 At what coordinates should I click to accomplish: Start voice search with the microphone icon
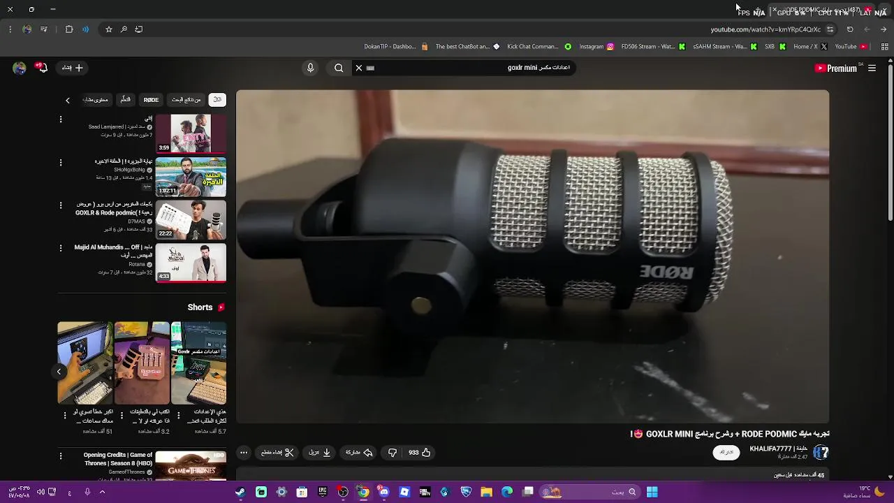tap(311, 68)
